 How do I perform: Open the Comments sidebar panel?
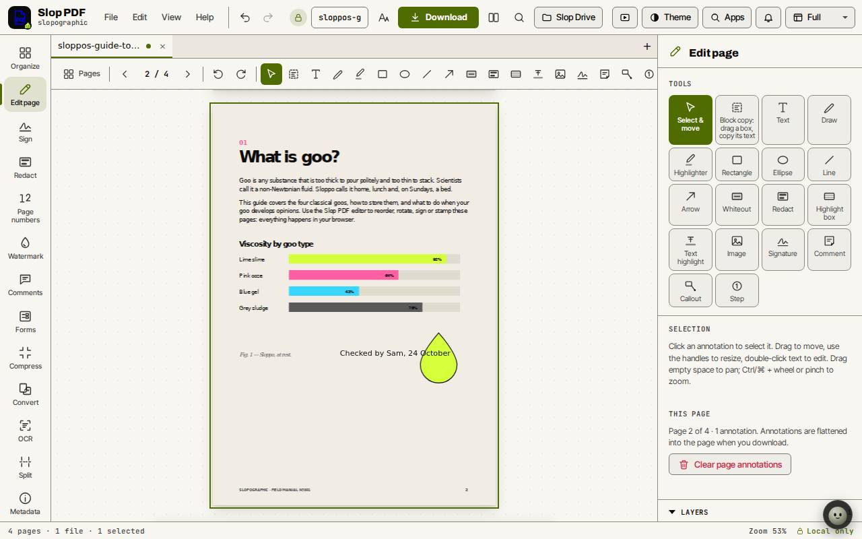click(25, 284)
